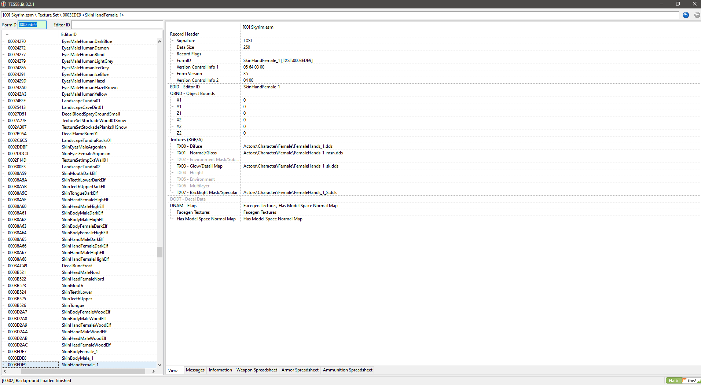Screen dimensions: 701x385
Task: Select the SkinHeadFemaleWoodElf record
Action: pos(86,345)
